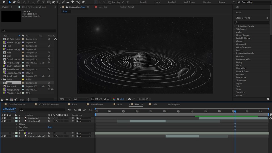Viewport: 272px width, 153px height.
Task: Click the Search Help input field
Action: [x=253, y=2]
